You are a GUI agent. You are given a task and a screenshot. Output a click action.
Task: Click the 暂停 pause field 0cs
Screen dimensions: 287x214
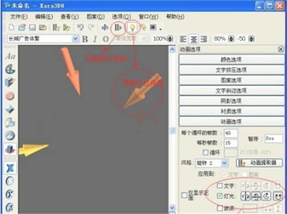274,138
